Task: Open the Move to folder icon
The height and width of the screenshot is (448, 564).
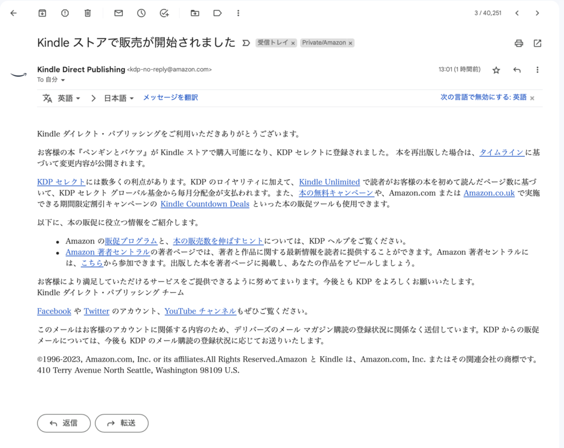Action: 194,13
